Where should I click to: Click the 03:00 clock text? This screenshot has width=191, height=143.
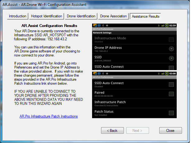(172, 74)
